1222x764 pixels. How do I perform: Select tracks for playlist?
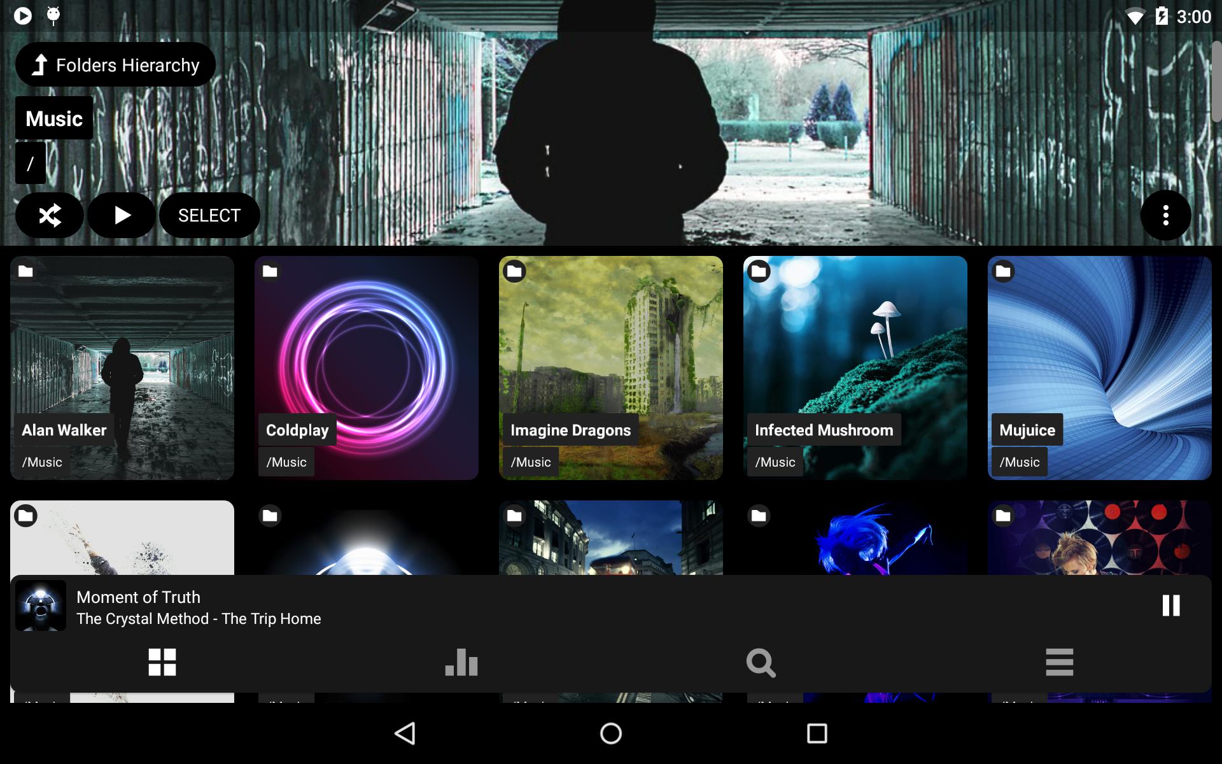(x=209, y=216)
